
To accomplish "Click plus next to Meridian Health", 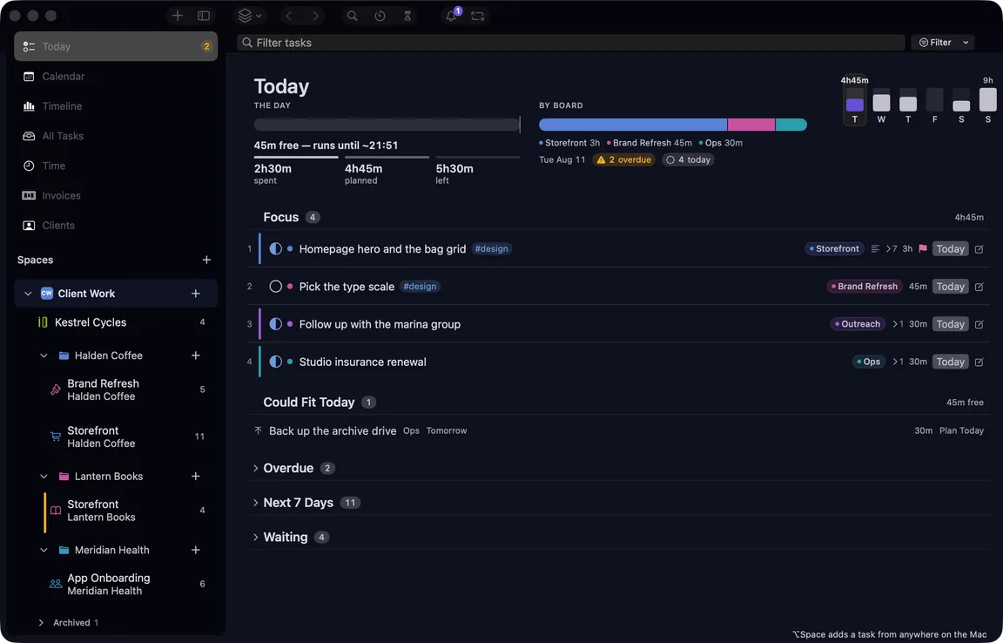I will (196, 550).
